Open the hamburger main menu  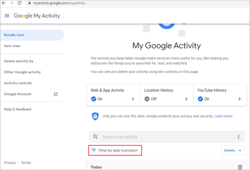[x=7, y=16]
